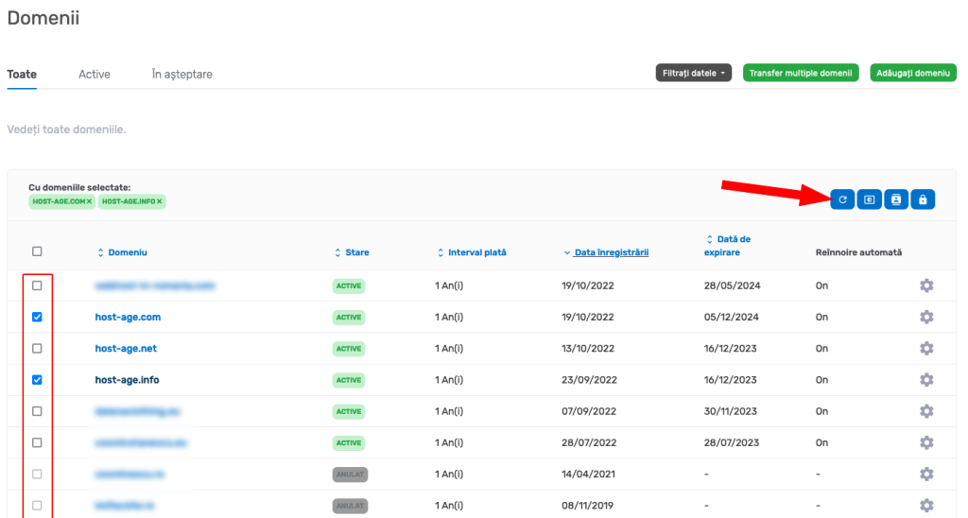The image size is (968, 518).
Task: Sort by Data înregistrării column
Action: coord(606,252)
